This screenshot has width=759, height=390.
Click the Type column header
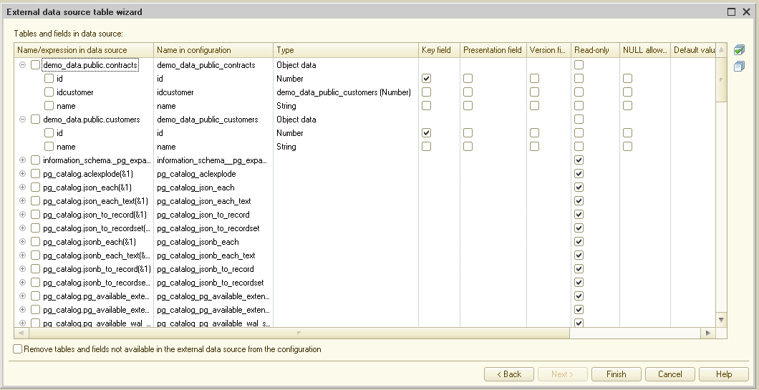point(346,50)
